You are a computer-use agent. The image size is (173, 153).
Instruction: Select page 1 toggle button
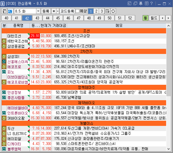pyautogui.click(x=91, y=11)
